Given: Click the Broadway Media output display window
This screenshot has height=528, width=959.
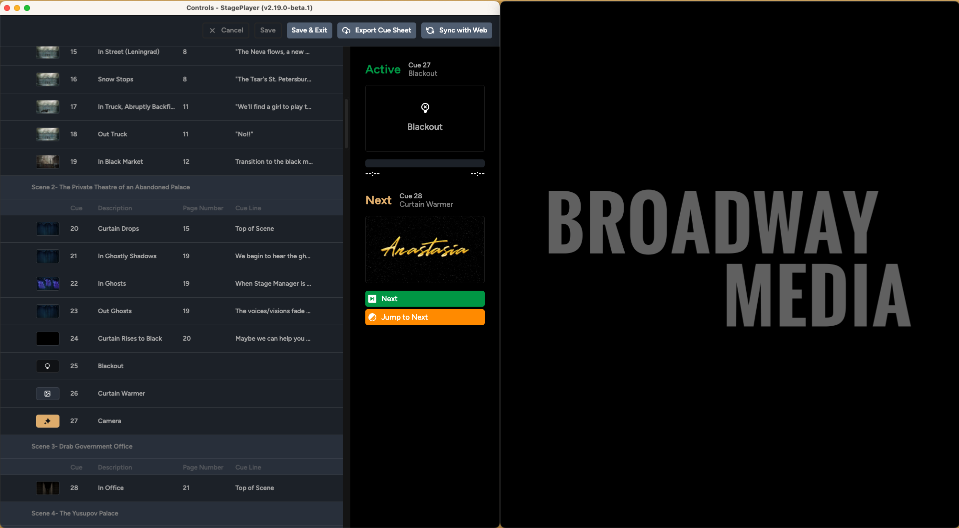Looking at the screenshot, I should point(730,264).
